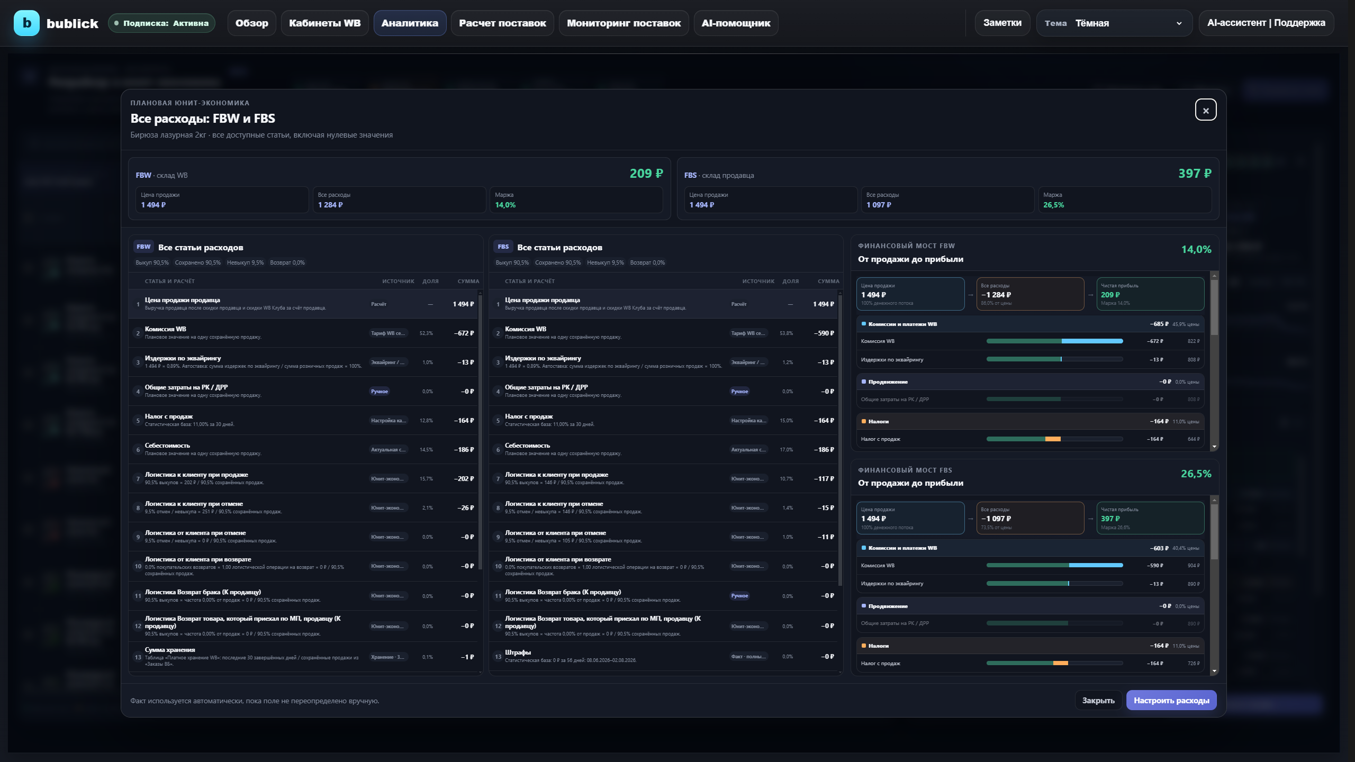
Task: Click Комиссии и платежи WB header in FBS bridge
Action: [x=1030, y=548]
